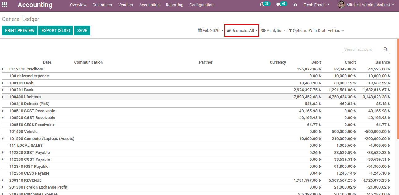399x195 pixels.
Task: Select the 112340 IGST Payable row
Action: tap(196, 166)
